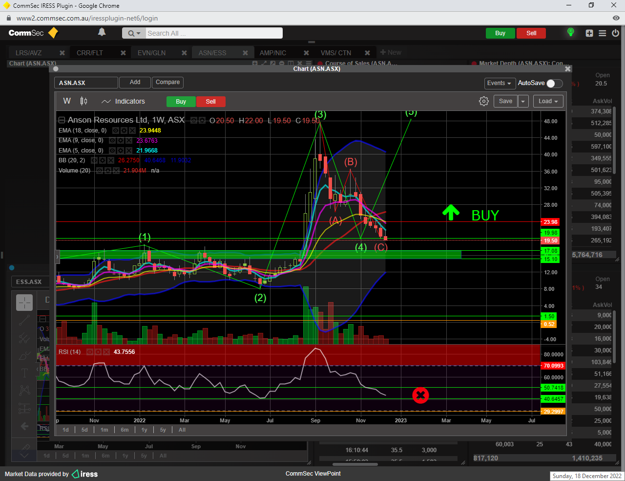Remove the EMA 9 indicator
This screenshot has height=481, width=625.
(x=129, y=140)
